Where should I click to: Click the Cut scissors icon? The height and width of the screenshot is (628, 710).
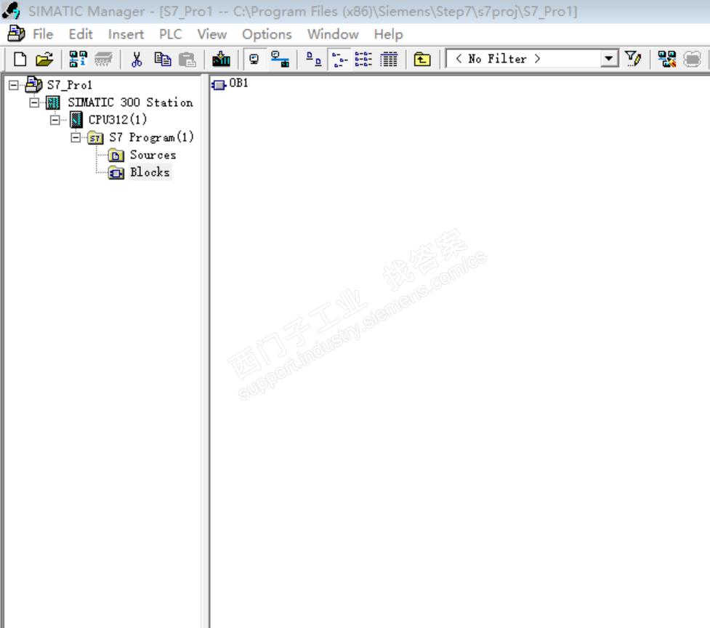click(137, 60)
